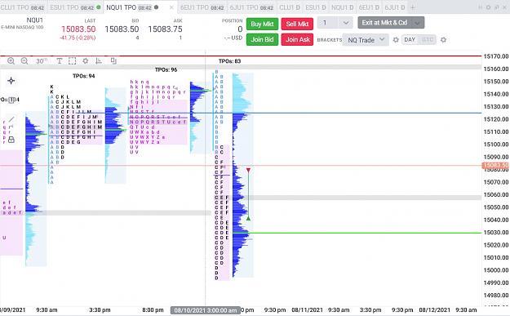Click the TPOs: 94 label
Image resolution: width=510 pixels, height=316 pixels.
pyautogui.click(x=83, y=76)
